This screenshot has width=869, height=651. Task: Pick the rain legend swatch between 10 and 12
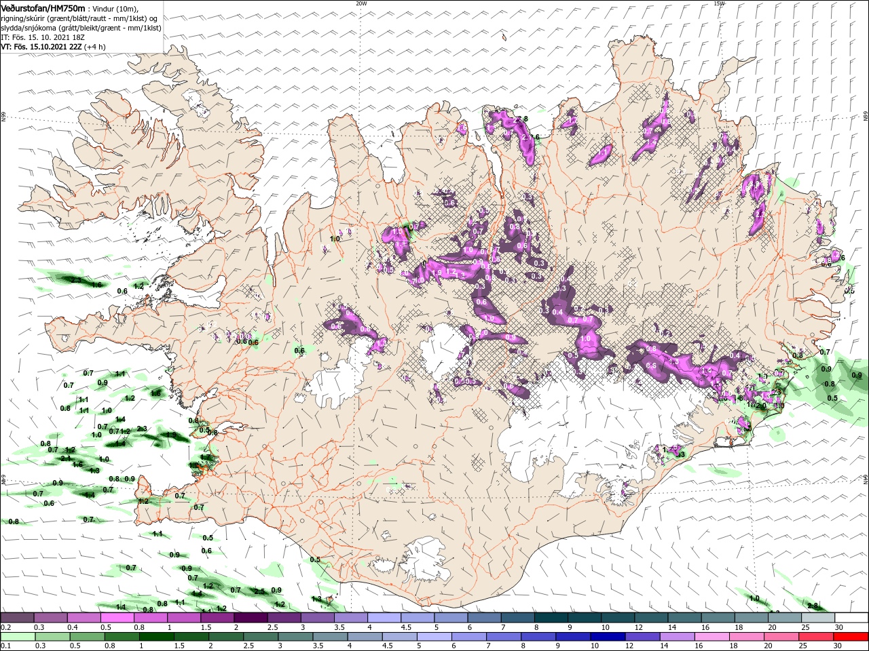click(x=608, y=637)
